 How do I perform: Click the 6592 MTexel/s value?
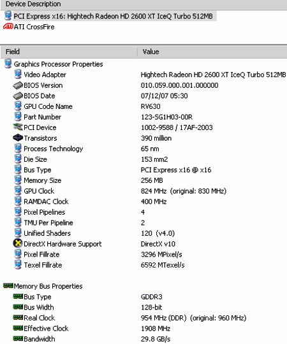163,265
